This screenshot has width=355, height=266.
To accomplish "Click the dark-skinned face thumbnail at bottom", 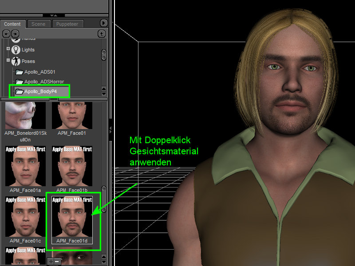I will pos(72,256).
